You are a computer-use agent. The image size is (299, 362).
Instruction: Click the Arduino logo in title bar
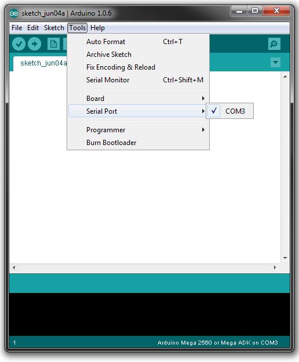point(14,13)
